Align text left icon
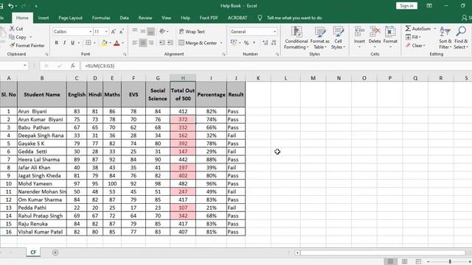The height and width of the screenshot is (265, 472). point(135,43)
